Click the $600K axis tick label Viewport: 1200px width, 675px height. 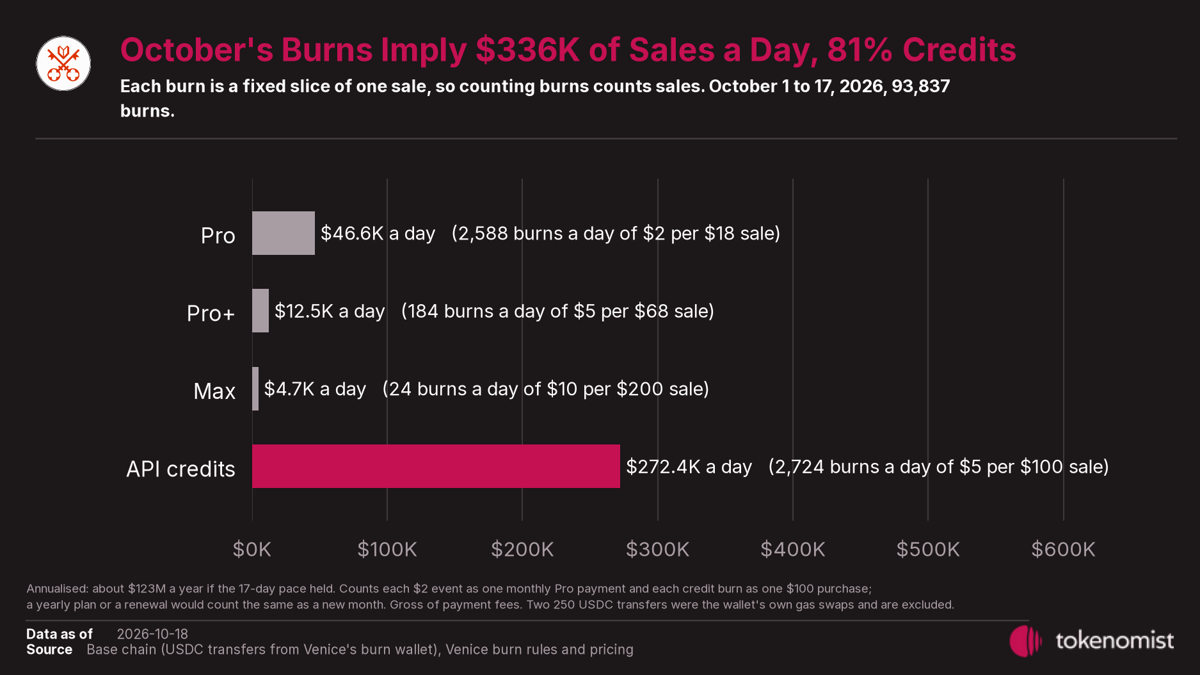pos(1064,549)
